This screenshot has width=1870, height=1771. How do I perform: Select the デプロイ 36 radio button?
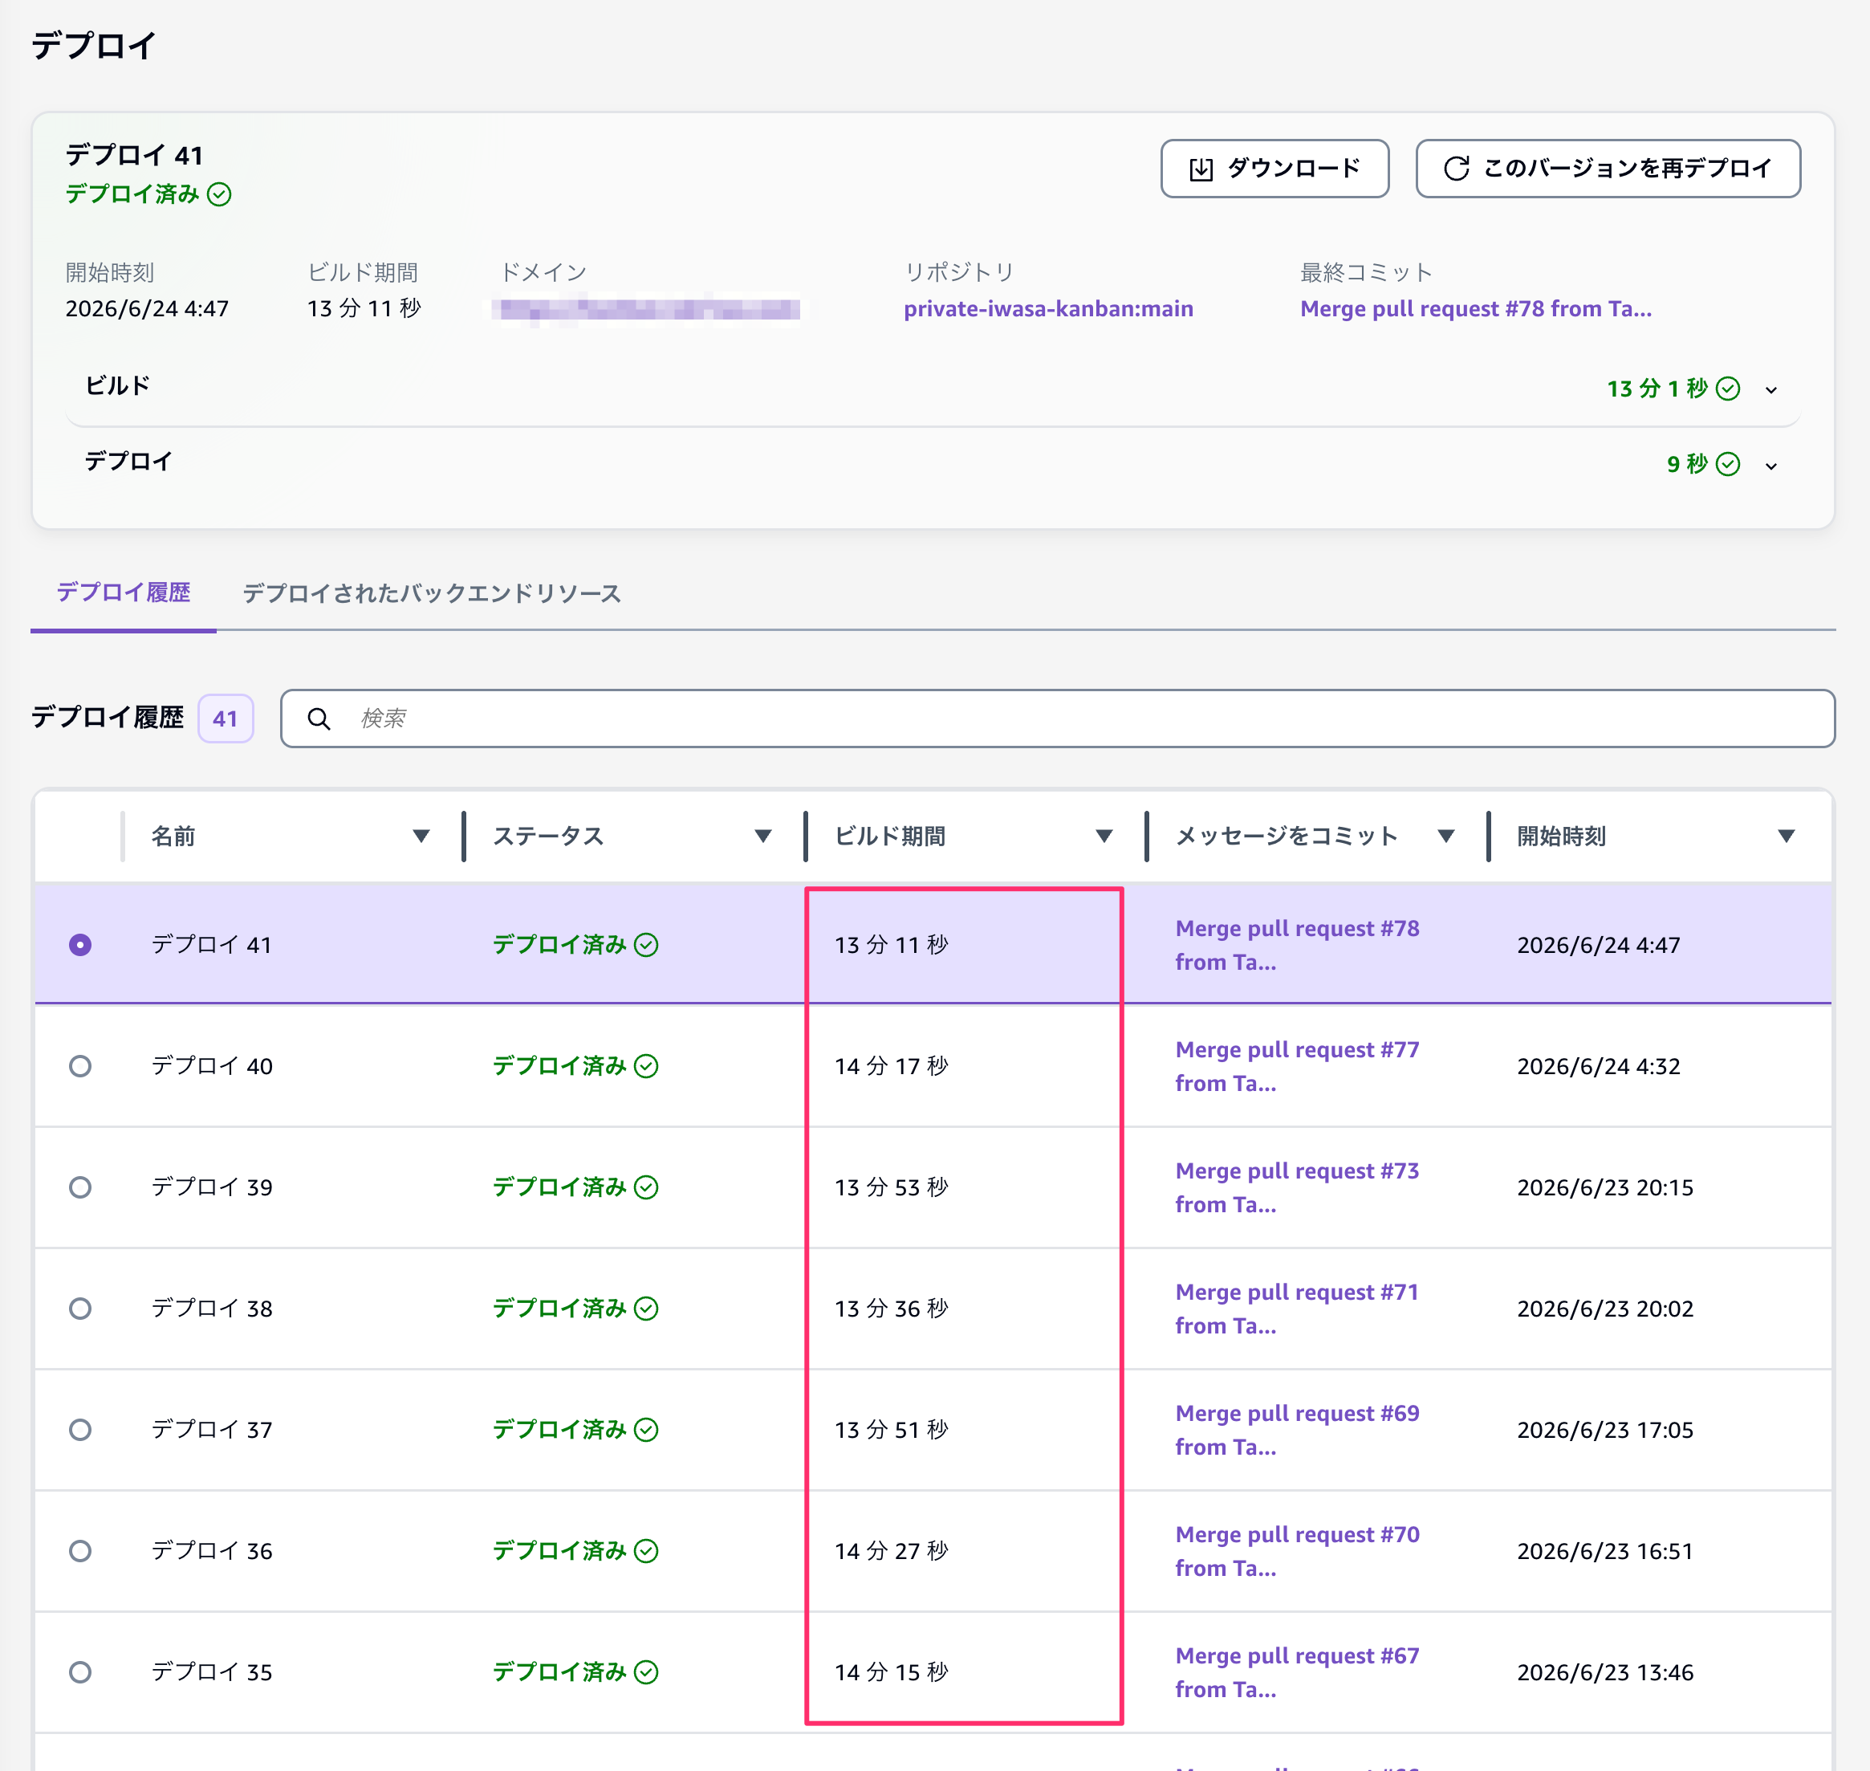click(x=80, y=1552)
